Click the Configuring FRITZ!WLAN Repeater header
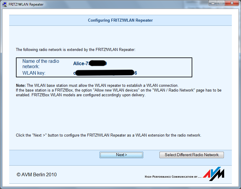This screenshot has height=189, width=241. tap(120, 20)
